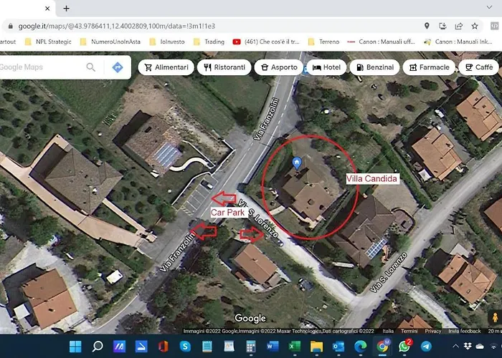Open WhatsApp from the taskbar
The height and width of the screenshot is (358, 502).
coord(405,347)
